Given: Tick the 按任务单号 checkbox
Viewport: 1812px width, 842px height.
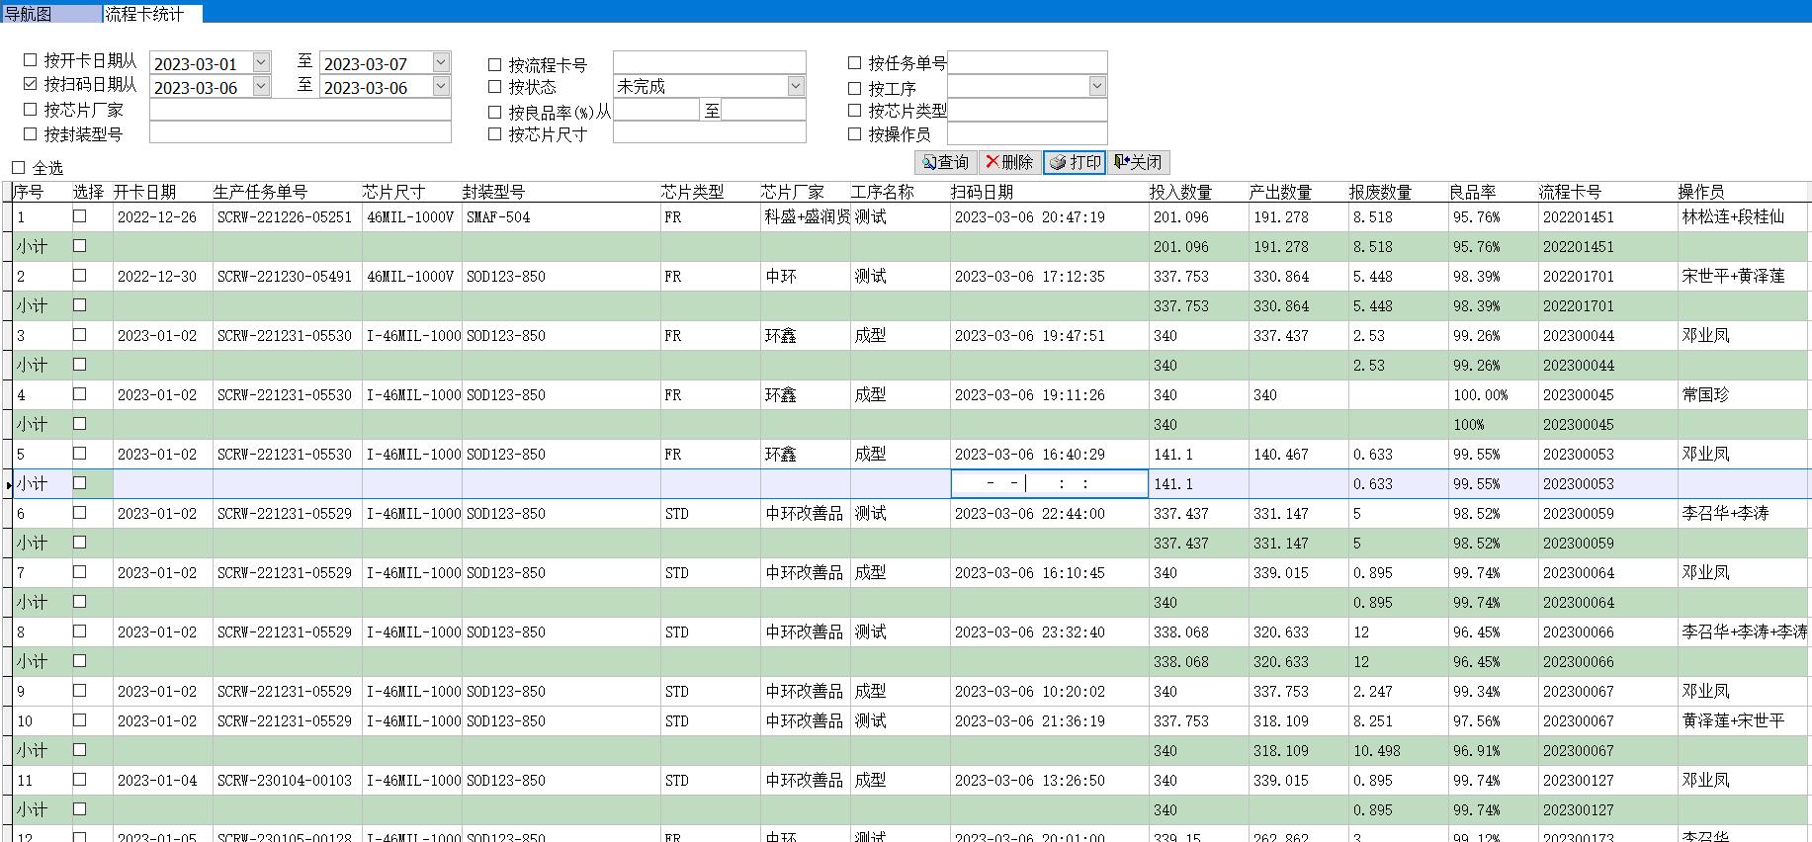Looking at the screenshot, I should 855,63.
